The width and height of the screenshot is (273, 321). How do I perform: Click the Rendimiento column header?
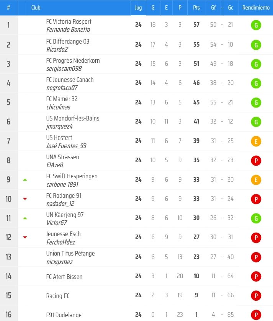[x=256, y=8]
